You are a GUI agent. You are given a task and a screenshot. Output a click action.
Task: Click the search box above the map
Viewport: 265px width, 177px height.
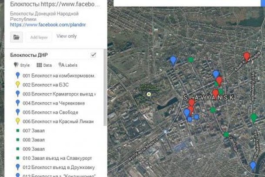point(187,3)
